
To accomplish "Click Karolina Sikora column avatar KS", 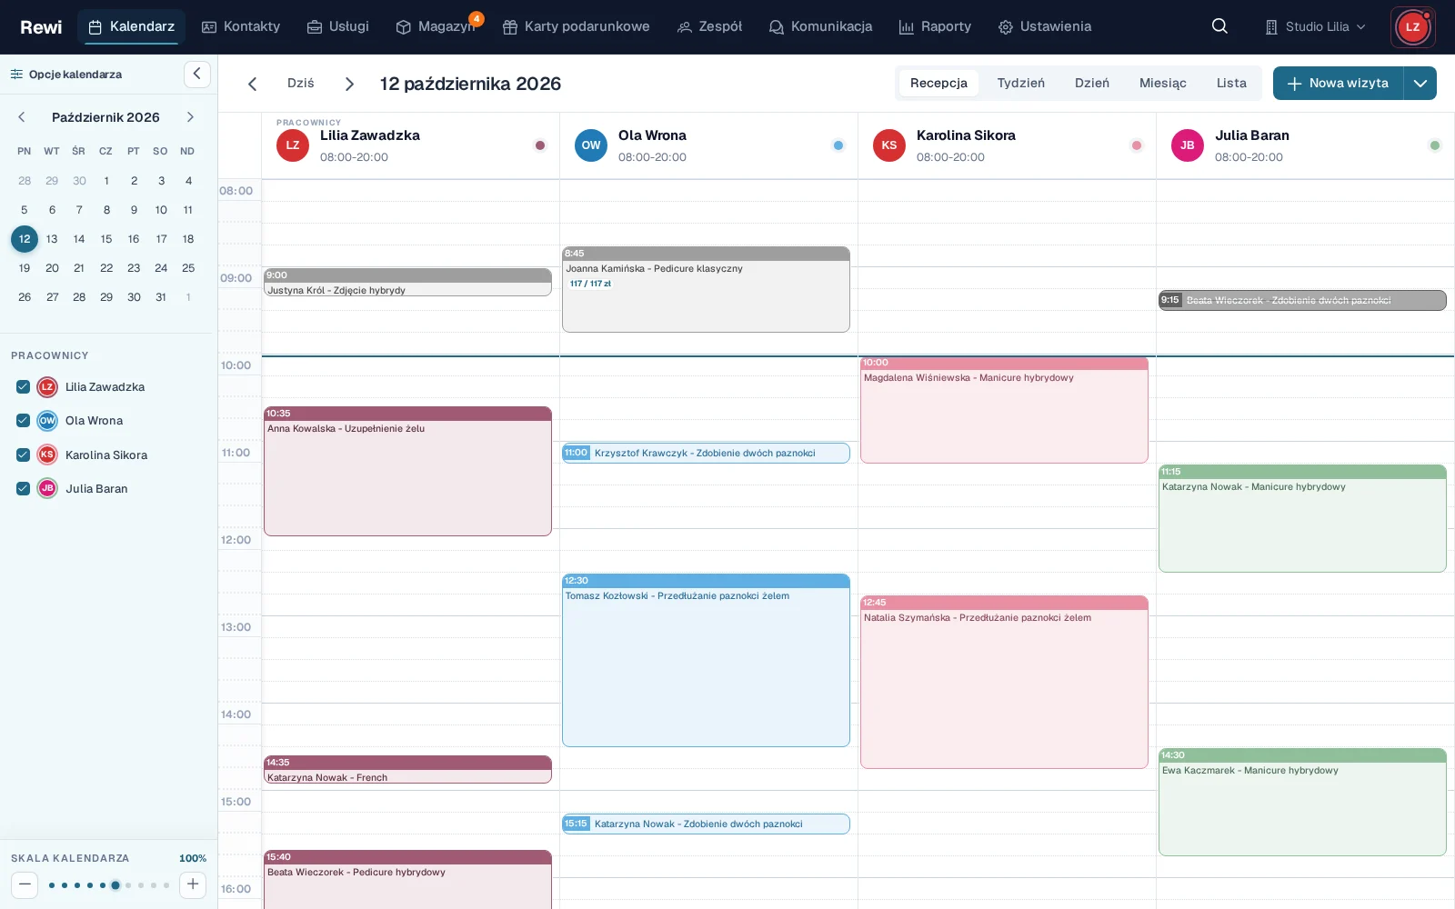I will click(889, 145).
